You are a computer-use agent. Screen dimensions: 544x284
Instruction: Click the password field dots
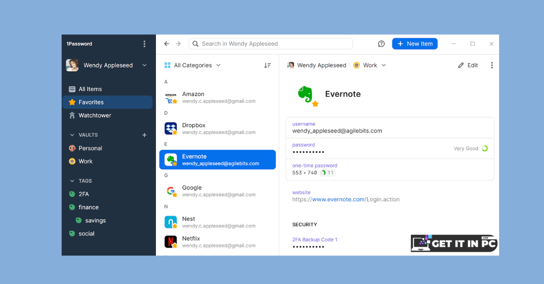308,152
